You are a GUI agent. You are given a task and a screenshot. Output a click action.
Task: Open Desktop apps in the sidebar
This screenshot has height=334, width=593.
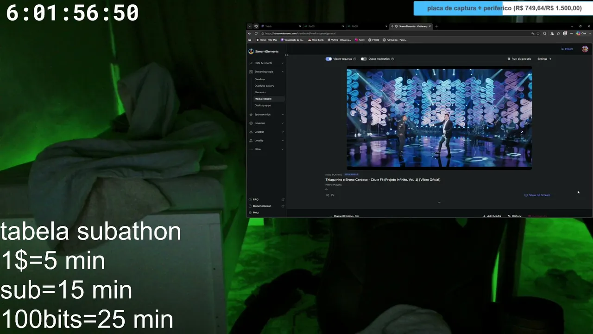click(x=263, y=105)
